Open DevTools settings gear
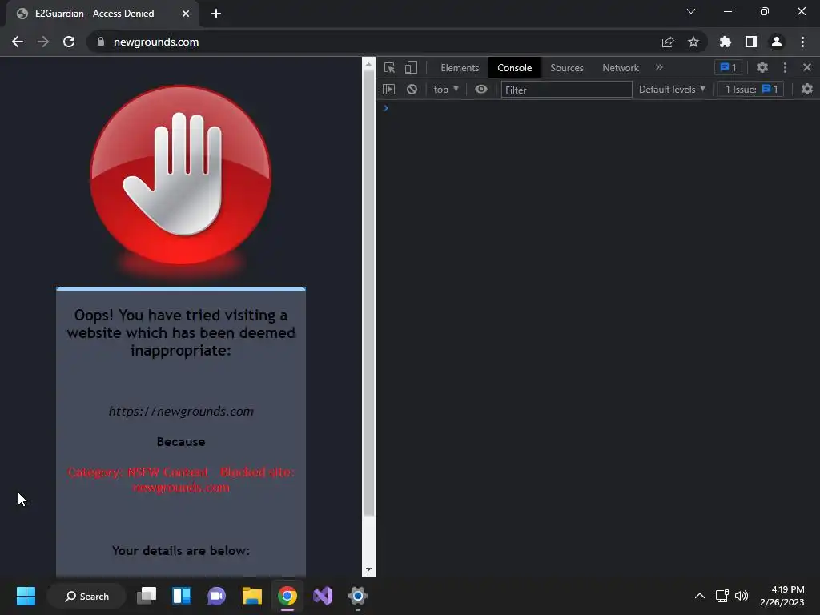Viewport: 820px width, 615px height. click(762, 67)
